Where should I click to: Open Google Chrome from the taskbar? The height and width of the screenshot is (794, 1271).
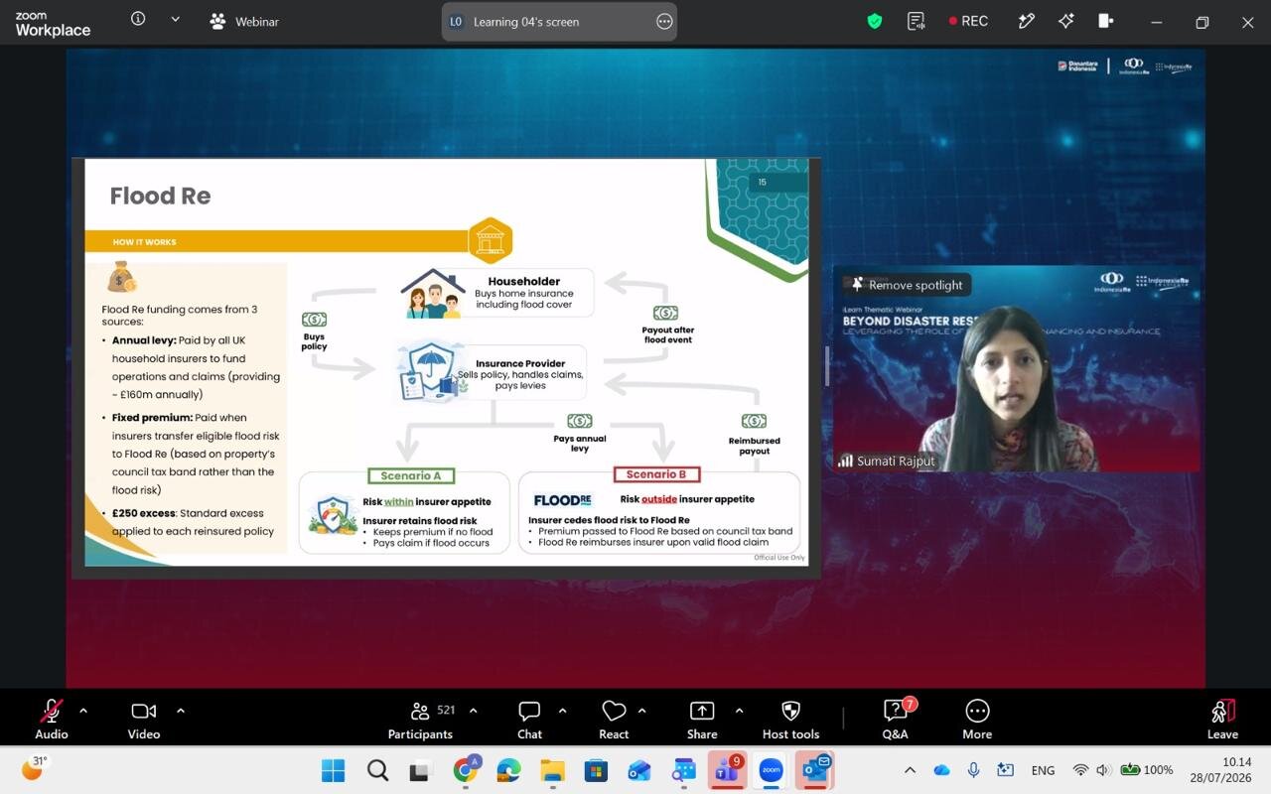tap(466, 770)
